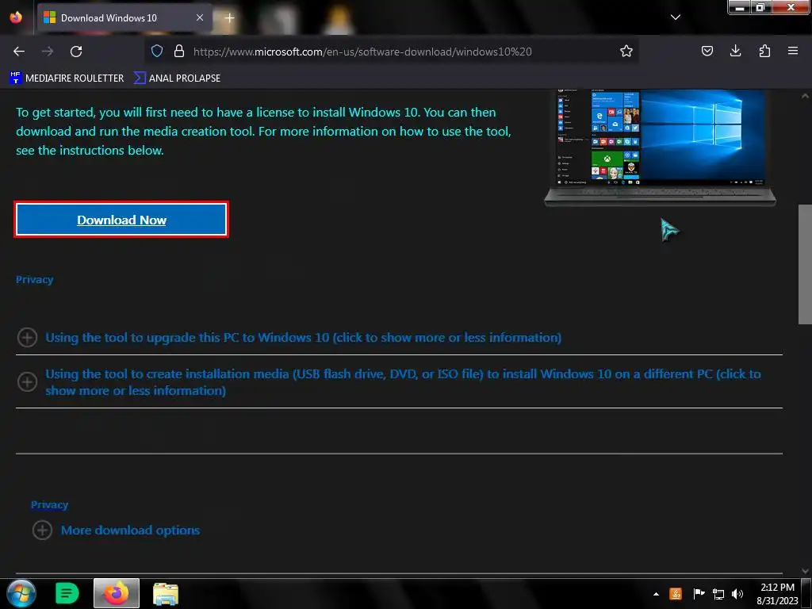Screen dimensions: 812x609
Task: Click the Windows 10 laptop image
Action: point(660,148)
